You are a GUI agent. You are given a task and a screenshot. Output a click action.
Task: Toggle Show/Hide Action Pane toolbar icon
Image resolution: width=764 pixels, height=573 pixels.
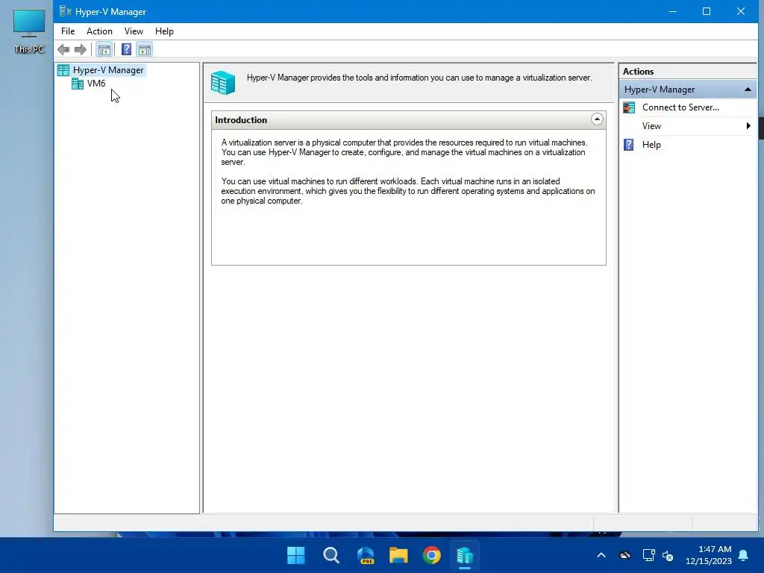(145, 49)
